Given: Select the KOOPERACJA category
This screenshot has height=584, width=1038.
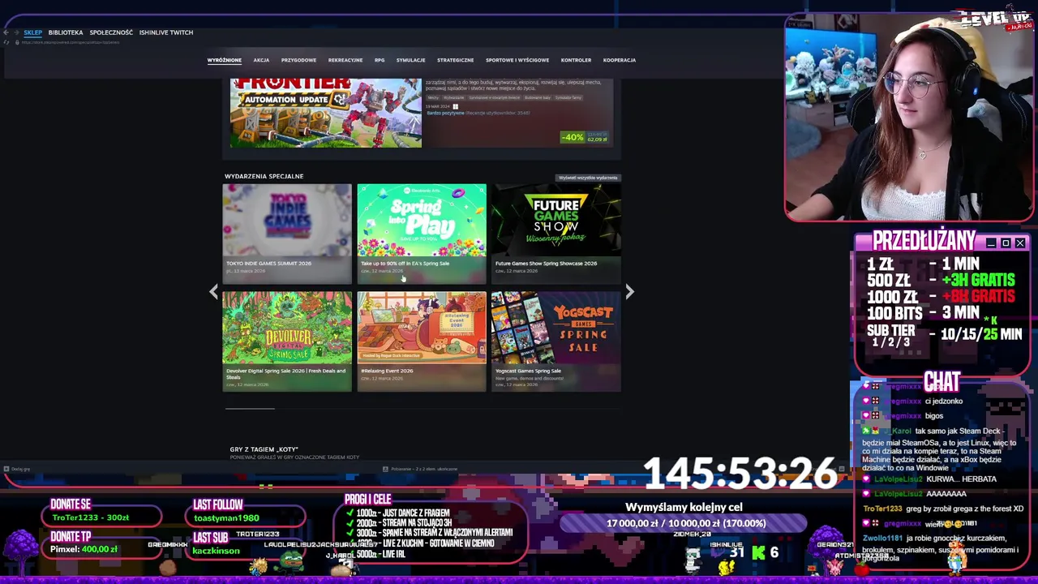Looking at the screenshot, I should (x=620, y=60).
